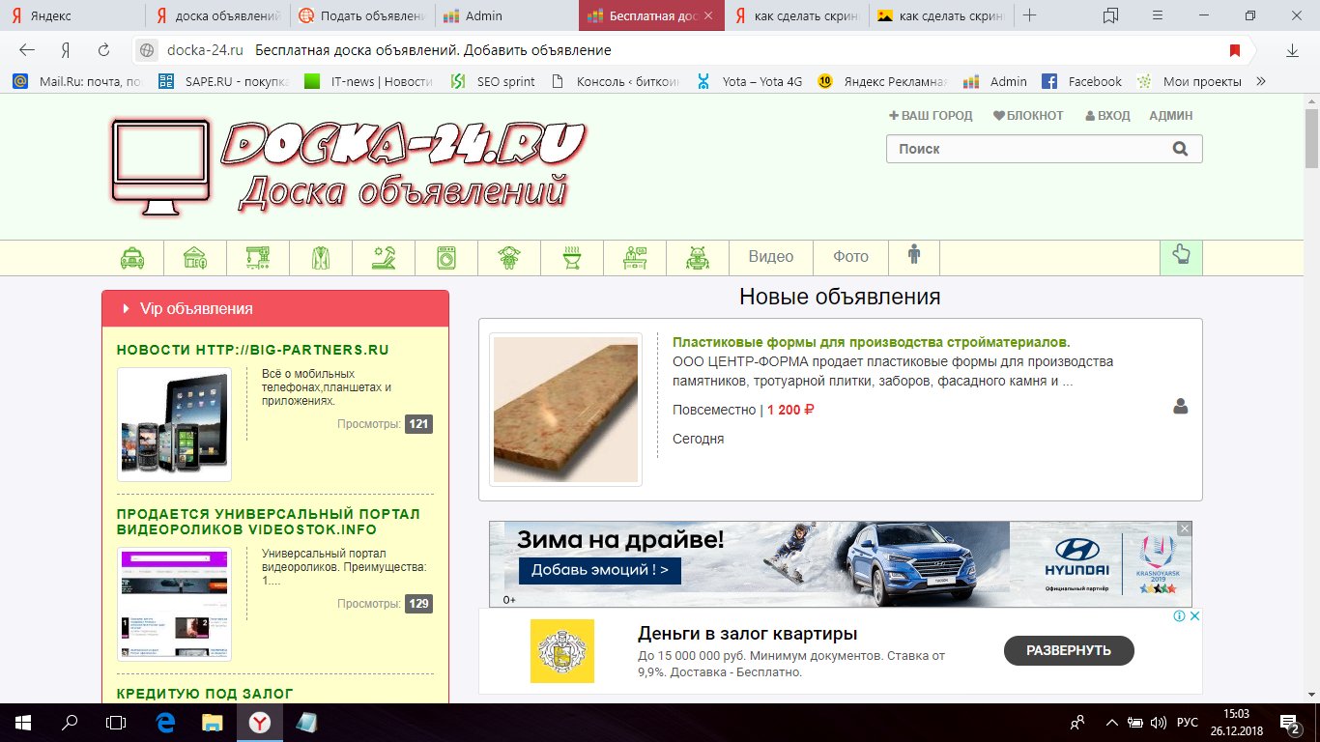Click the Yandex home 'Я' button

66,50
